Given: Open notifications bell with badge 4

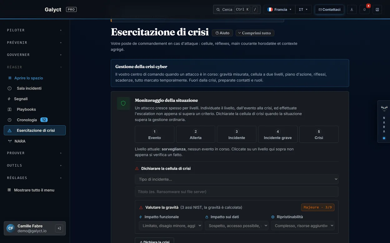Looking at the screenshot, I should pyautogui.click(x=364, y=10).
